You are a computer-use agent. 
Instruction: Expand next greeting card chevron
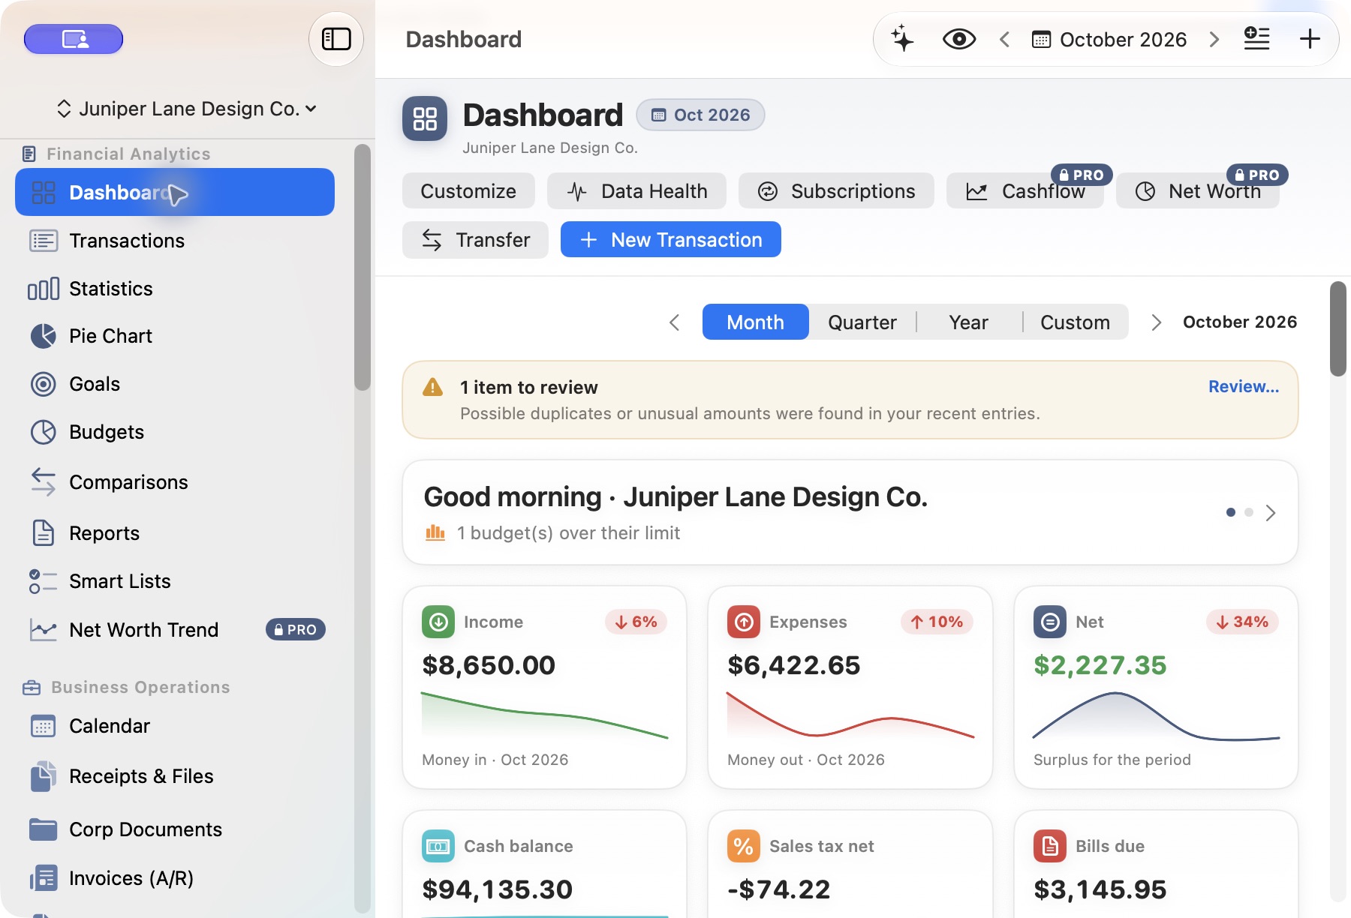coord(1270,513)
